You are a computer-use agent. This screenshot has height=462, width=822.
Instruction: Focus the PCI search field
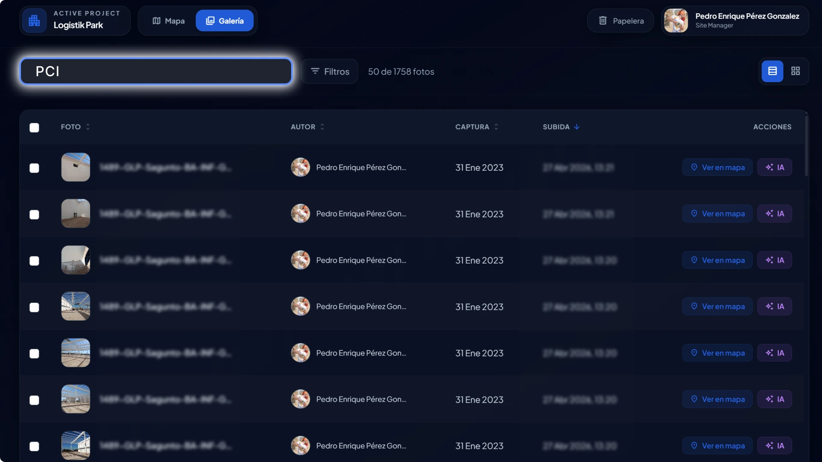click(x=156, y=71)
